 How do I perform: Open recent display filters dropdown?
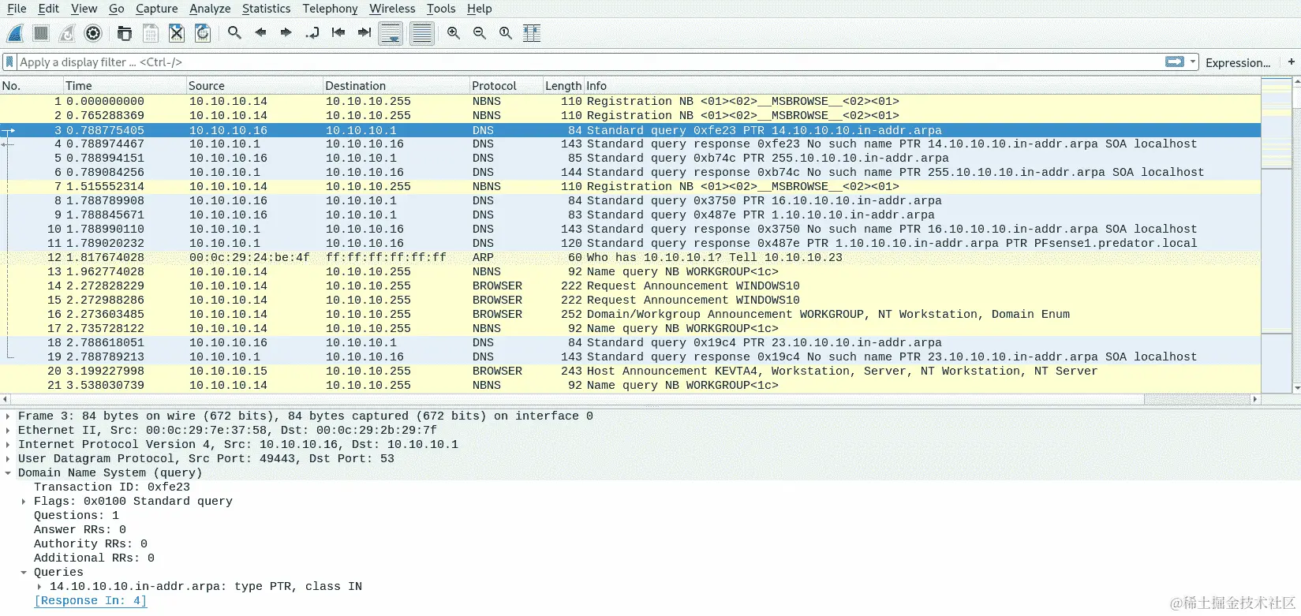pos(1193,62)
